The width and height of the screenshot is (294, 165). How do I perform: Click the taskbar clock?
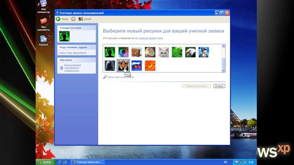(x=251, y=162)
